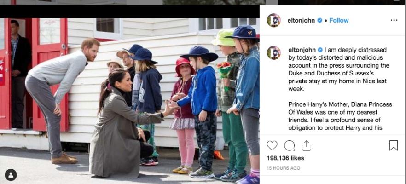406x184 pixels.
Task: Click the caption paragraph about Prince Harry's Mother
Action: (x=340, y=116)
